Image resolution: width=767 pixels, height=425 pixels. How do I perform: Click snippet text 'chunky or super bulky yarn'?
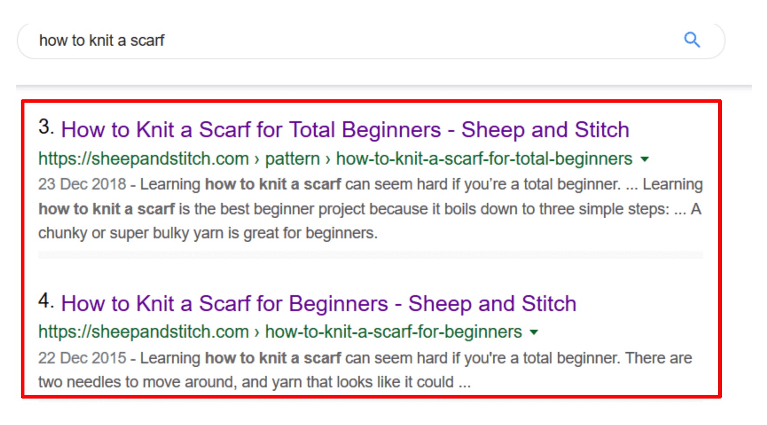(131, 233)
